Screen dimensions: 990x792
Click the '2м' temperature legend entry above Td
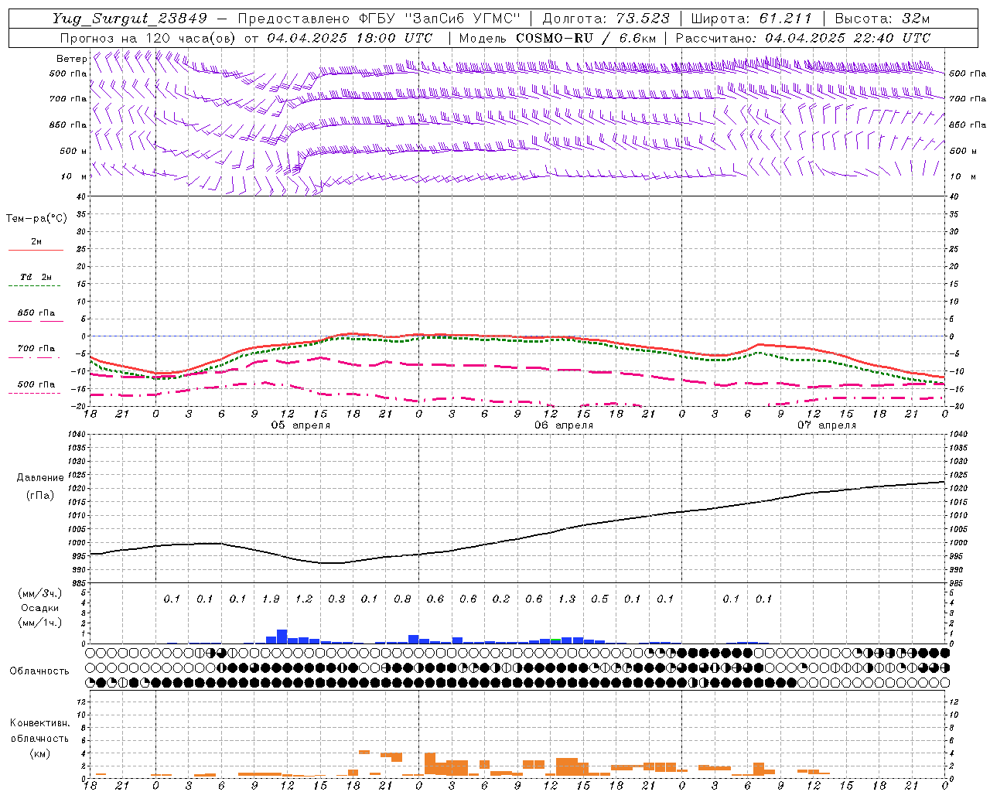(36, 241)
